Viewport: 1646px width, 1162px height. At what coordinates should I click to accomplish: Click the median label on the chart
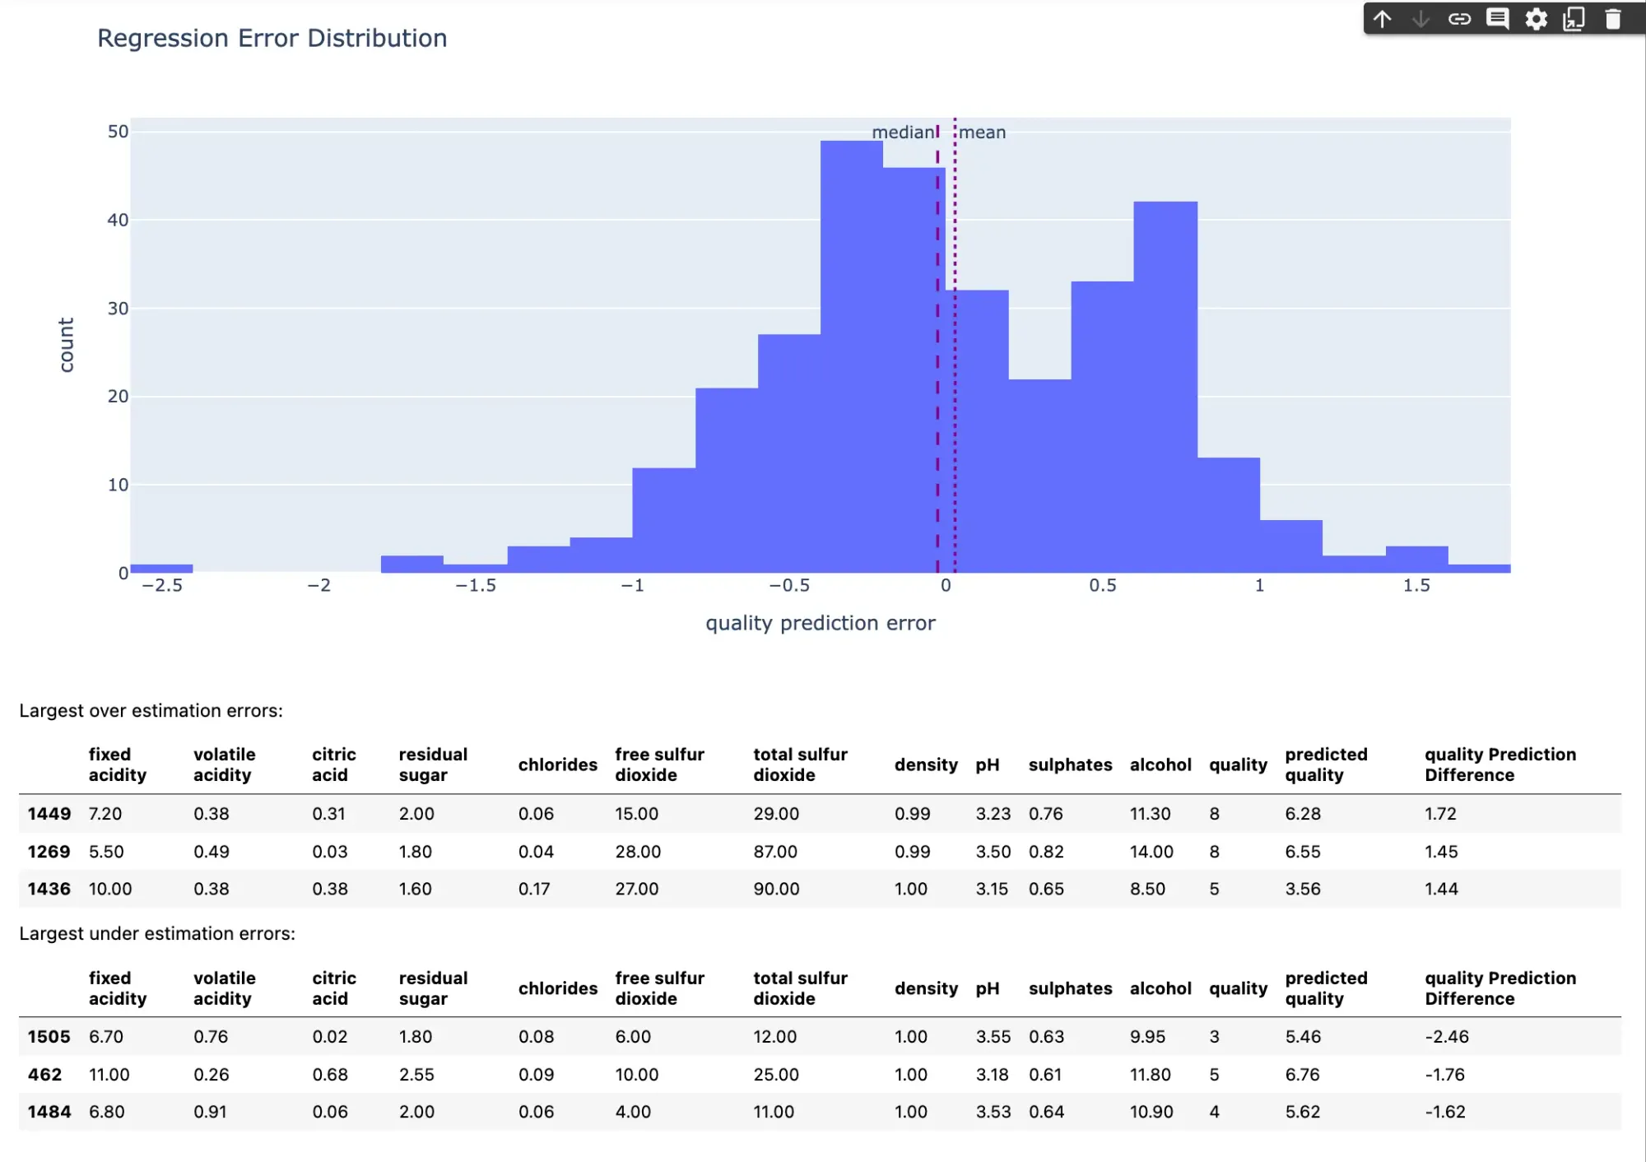click(902, 132)
